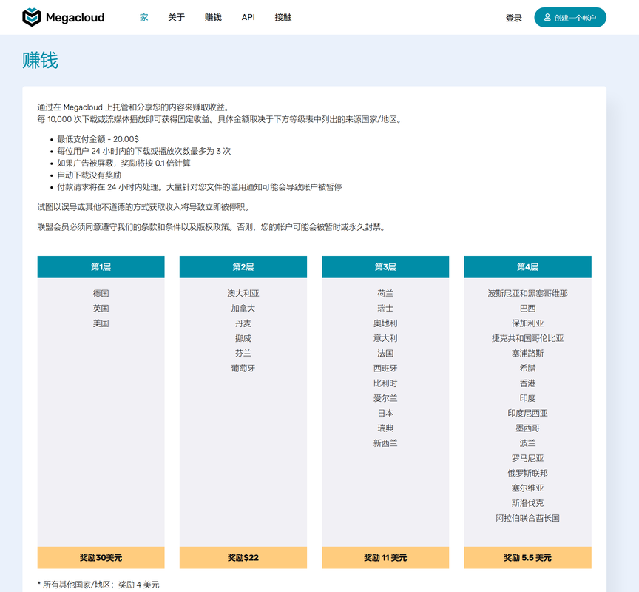Open the 接触 contact menu item
639x592 pixels.
(283, 17)
